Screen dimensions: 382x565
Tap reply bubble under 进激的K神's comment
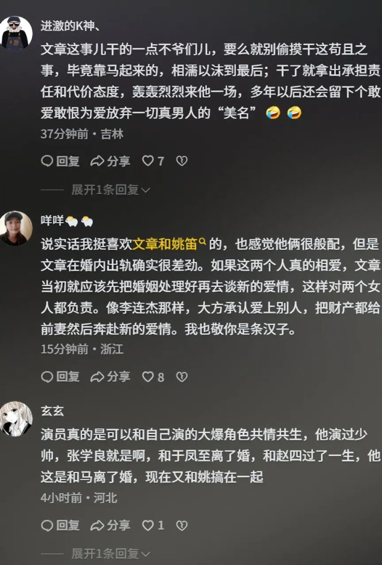point(47,161)
